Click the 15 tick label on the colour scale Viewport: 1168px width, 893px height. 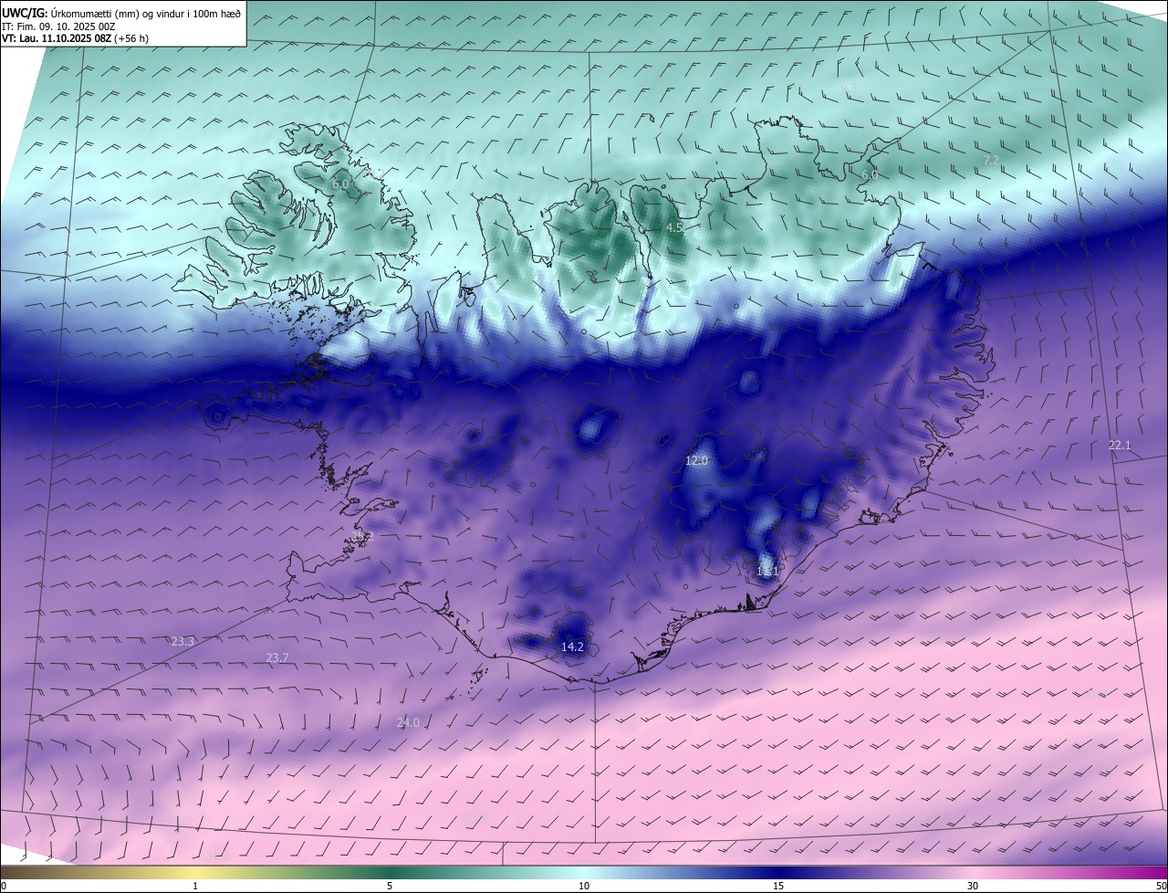778,887
